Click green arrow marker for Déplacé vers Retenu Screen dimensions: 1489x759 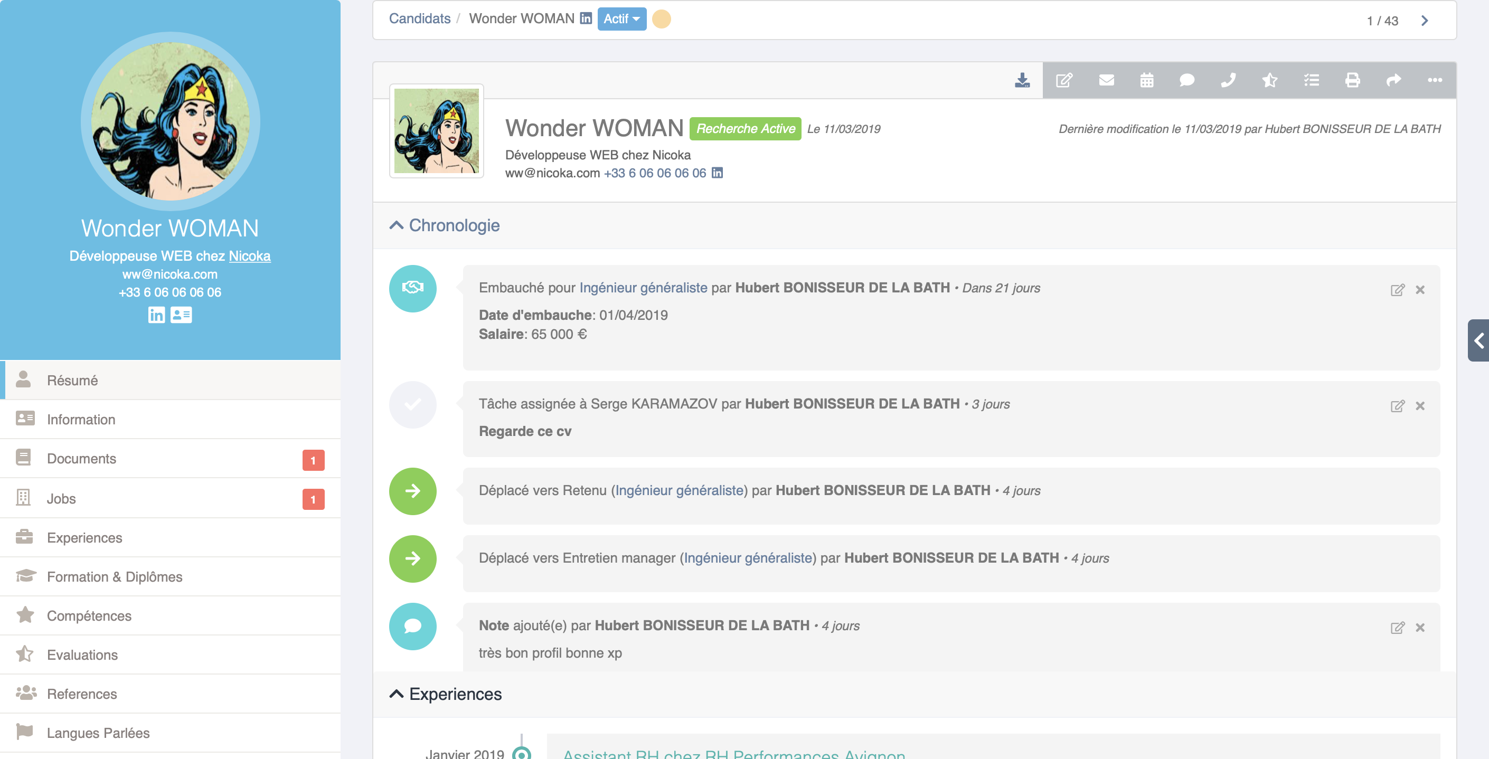click(x=412, y=491)
